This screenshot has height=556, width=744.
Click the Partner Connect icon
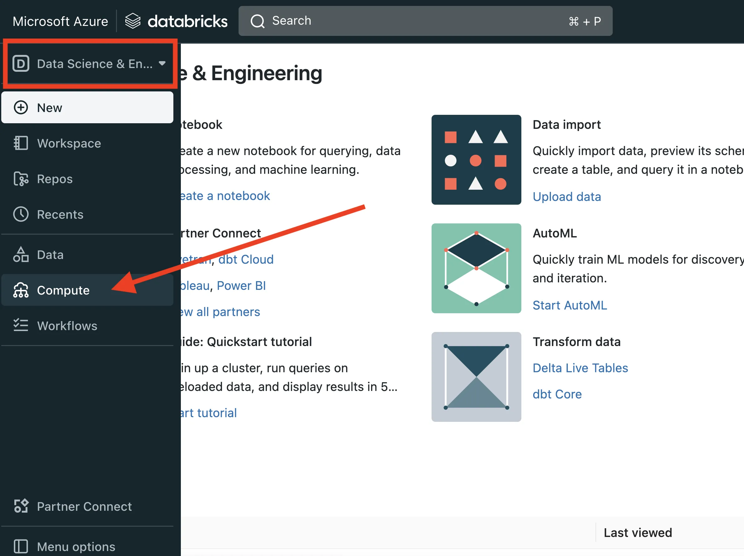point(21,506)
